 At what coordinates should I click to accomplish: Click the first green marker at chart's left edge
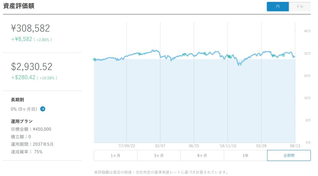point(94,60)
